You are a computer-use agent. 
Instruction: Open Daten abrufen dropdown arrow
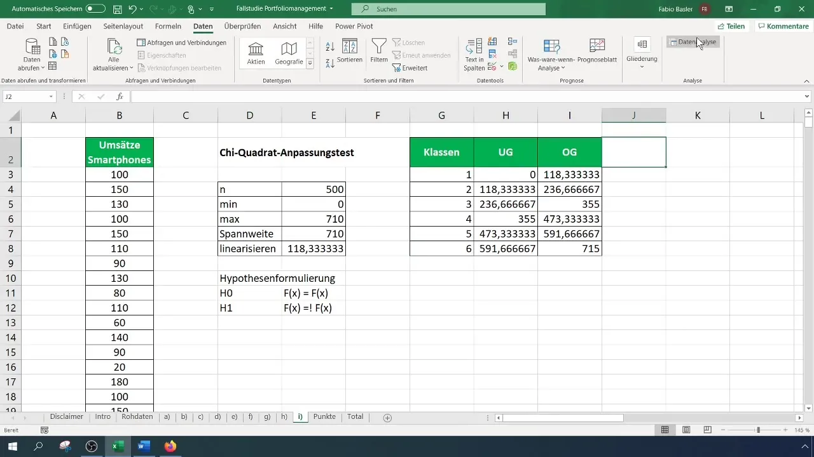(x=43, y=68)
